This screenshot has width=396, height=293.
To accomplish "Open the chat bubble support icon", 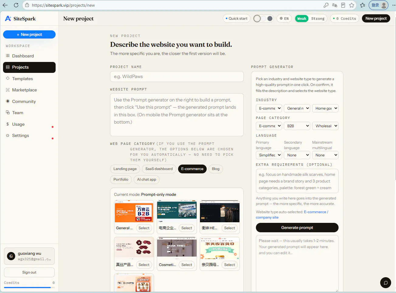I will tap(386, 283).
